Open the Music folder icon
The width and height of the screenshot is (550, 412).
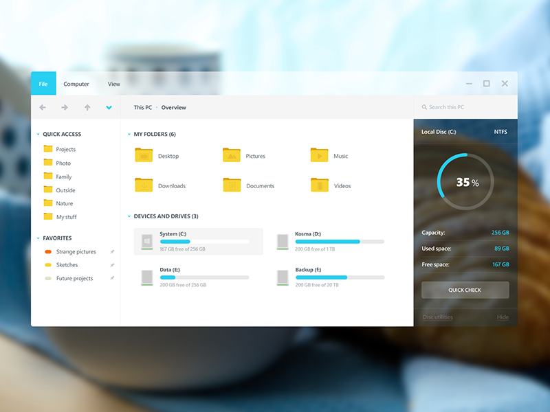point(319,156)
